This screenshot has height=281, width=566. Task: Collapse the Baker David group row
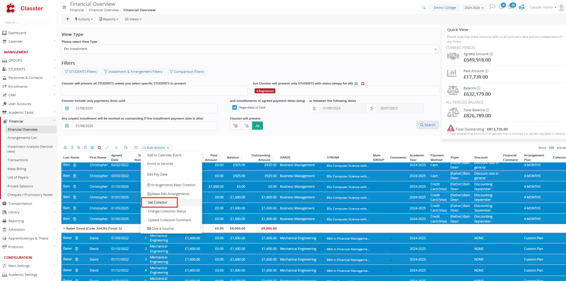(64, 228)
